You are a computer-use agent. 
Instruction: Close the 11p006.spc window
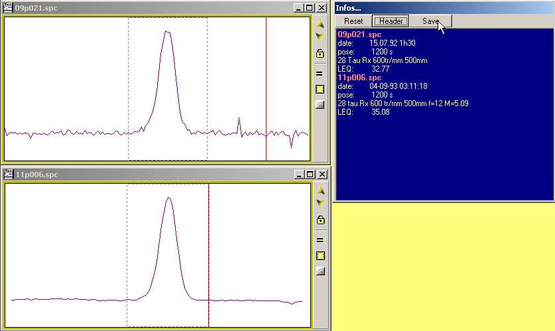322,174
